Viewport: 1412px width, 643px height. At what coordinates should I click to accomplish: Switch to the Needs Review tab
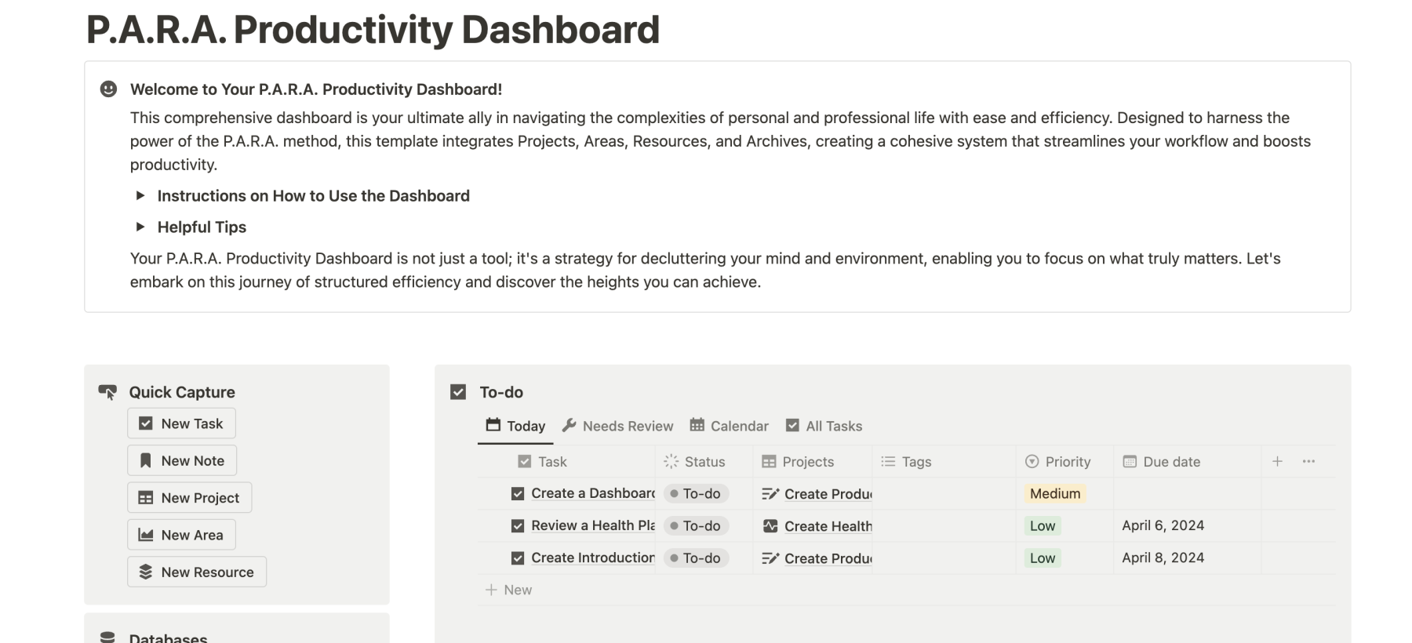[x=618, y=426]
